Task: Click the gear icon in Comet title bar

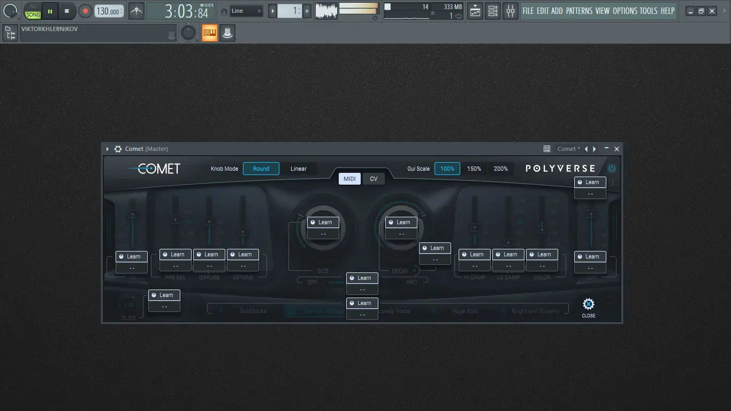Action: point(118,149)
